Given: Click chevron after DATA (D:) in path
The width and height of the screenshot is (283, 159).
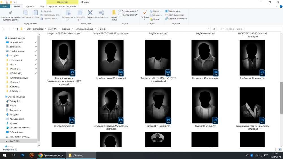Looking at the screenshot, I should [x=59, y=29].
